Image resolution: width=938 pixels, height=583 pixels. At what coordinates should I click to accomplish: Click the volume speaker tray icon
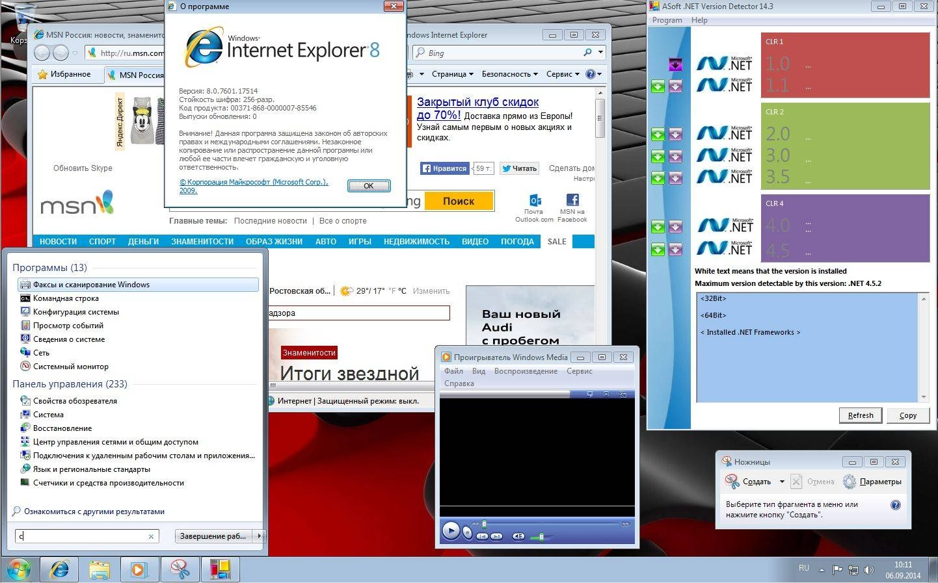(869, 571)
